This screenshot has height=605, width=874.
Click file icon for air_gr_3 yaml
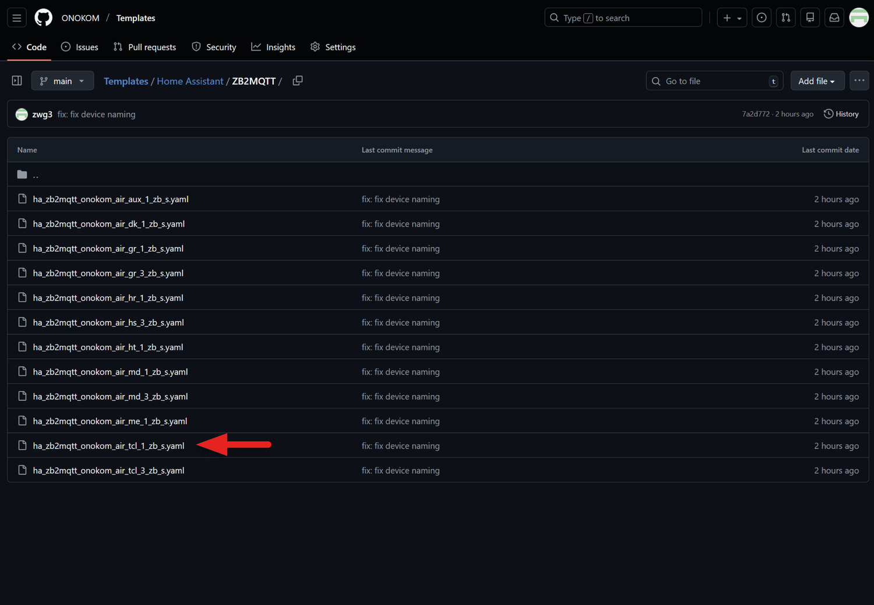[22, 273]
